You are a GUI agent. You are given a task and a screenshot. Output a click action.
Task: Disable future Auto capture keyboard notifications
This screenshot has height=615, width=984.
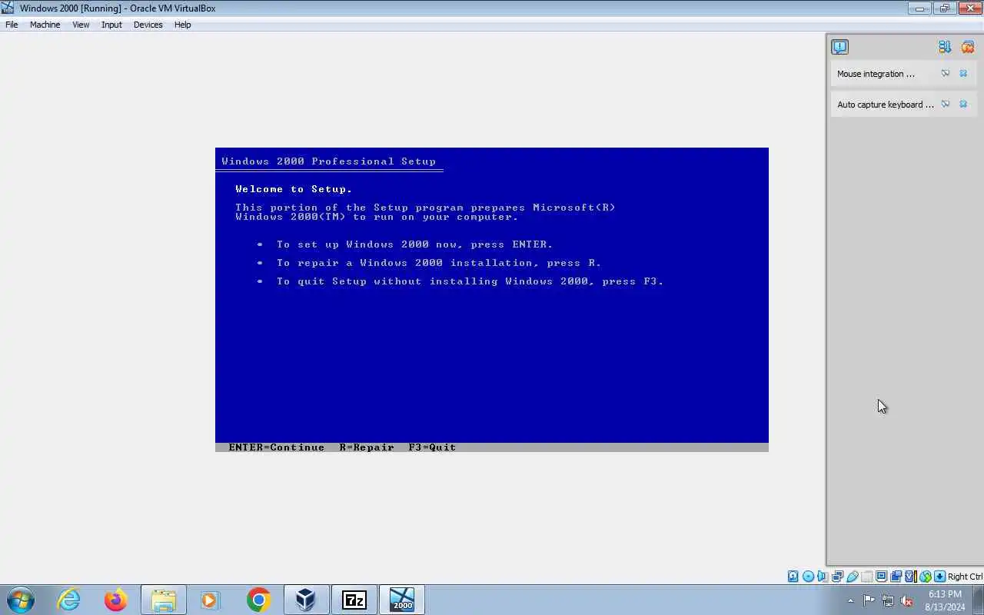tap(946, 105)
